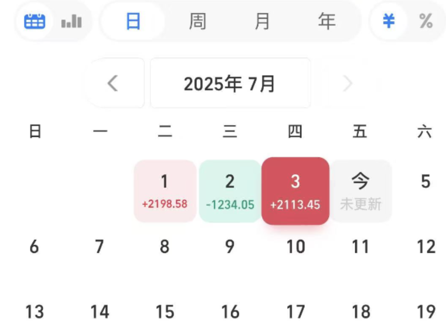This screenshot has width=446, height=328.
Task: Open the 2025年 7月 month picker
Action: [x=230, y=83]
